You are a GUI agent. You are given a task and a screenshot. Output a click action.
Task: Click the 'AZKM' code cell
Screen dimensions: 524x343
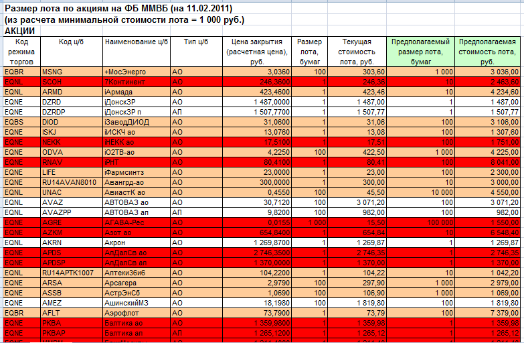(72, 232)
